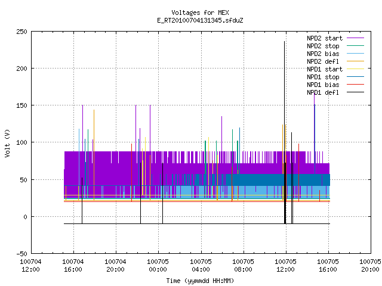This screenshot has width=382, height=286.
Task: Click the x-axis tick '100705 20:00'
Action: pos(370,266)
